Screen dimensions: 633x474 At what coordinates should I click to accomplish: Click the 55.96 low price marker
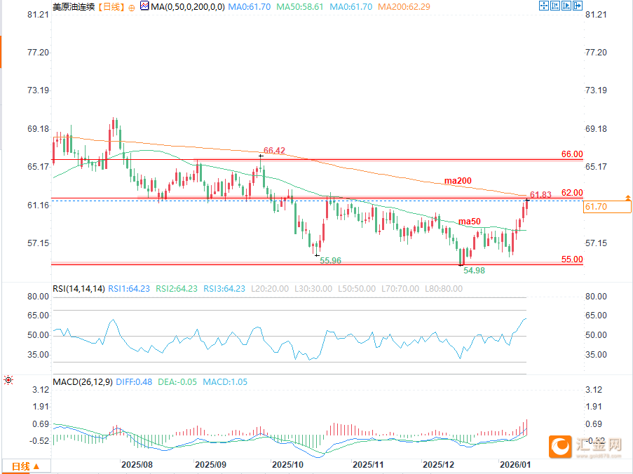tap(331, 261)
